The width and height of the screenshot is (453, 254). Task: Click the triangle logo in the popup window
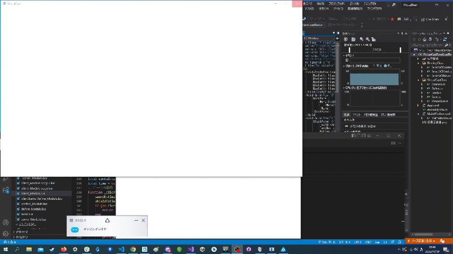pos(107,220)
